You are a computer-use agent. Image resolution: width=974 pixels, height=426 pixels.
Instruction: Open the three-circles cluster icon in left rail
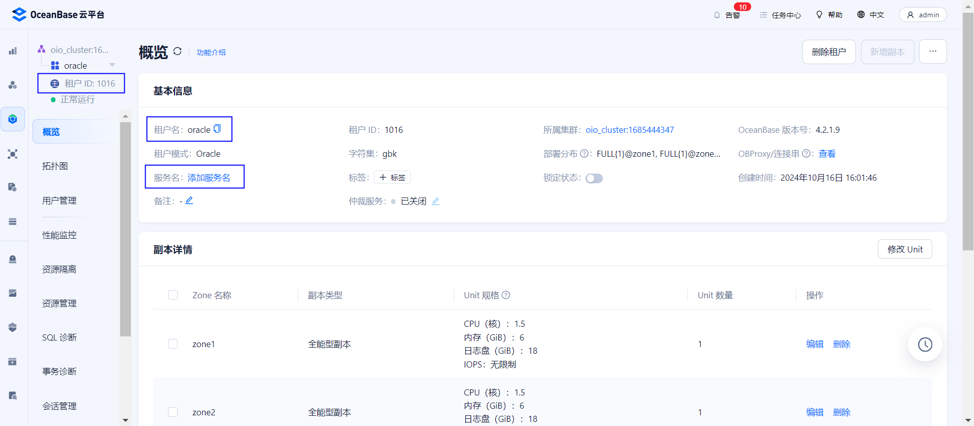pyautogui.click(x=13, y=85)
